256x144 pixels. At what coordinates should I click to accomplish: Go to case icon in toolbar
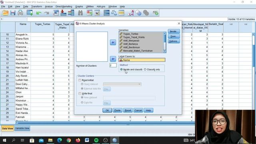[56, 13]
